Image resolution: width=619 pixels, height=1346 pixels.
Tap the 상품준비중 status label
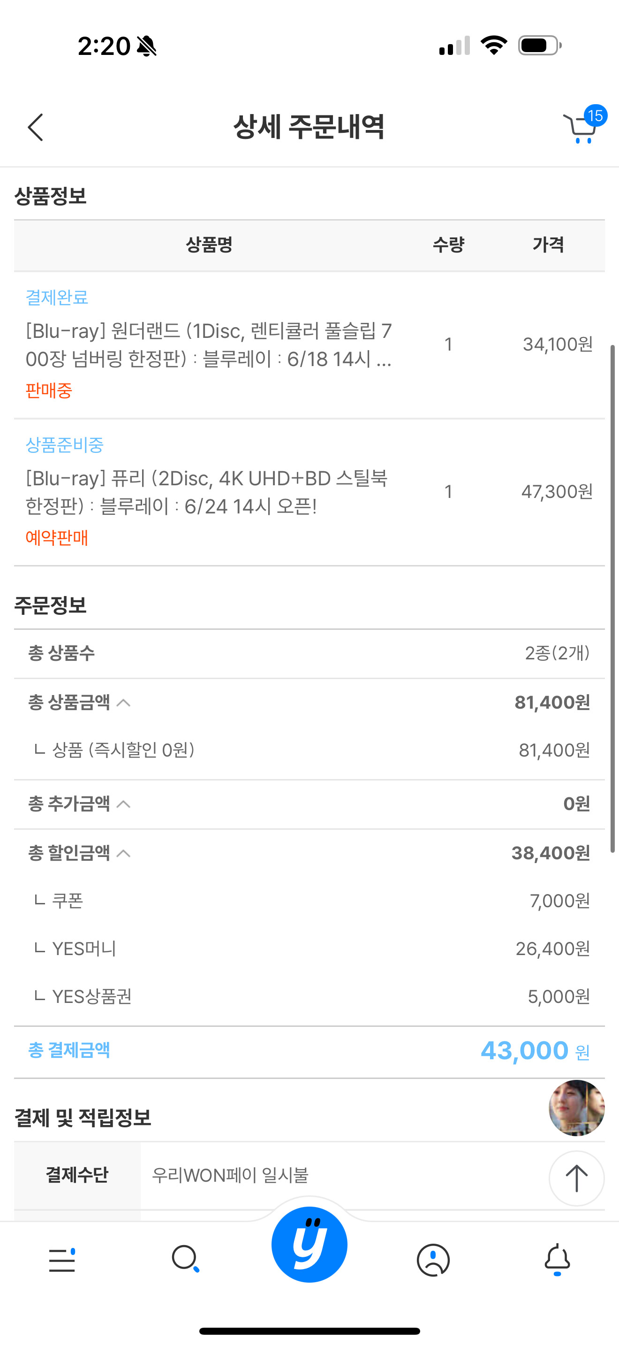pos(65,444)
